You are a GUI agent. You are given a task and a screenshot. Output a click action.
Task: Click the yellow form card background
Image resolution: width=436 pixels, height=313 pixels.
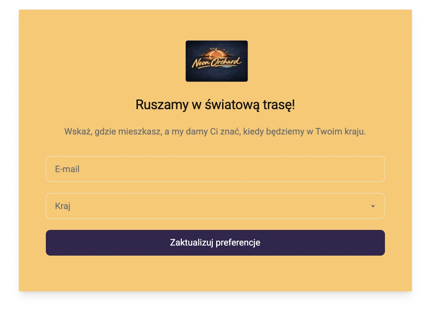click(x=215, y=276)
